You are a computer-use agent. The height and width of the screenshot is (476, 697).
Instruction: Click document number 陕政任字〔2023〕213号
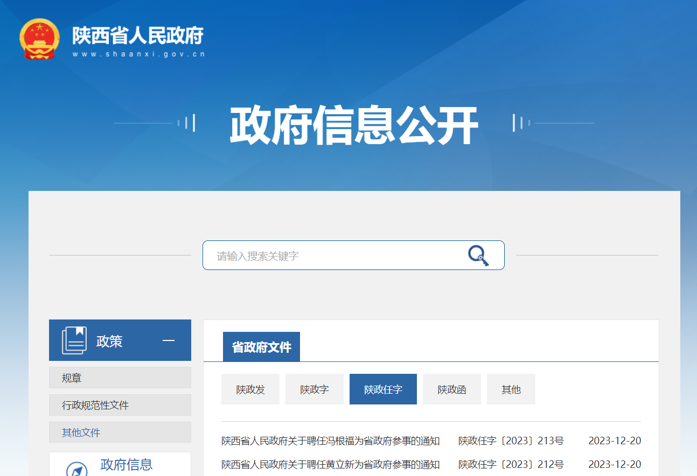[511, 441]
